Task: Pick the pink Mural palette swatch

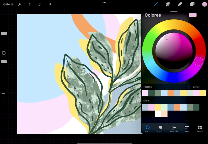Action: 151,107
